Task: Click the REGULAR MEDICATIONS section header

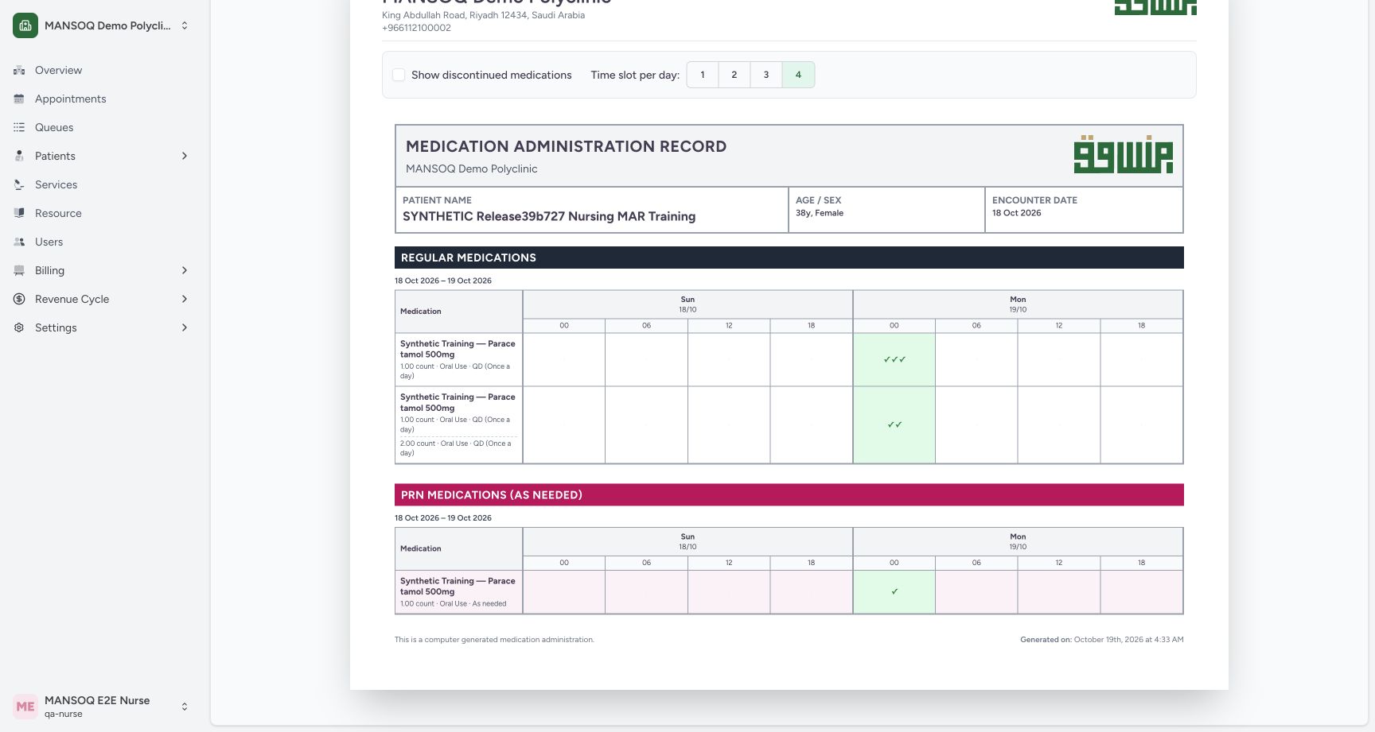Action: coord(789,258)
